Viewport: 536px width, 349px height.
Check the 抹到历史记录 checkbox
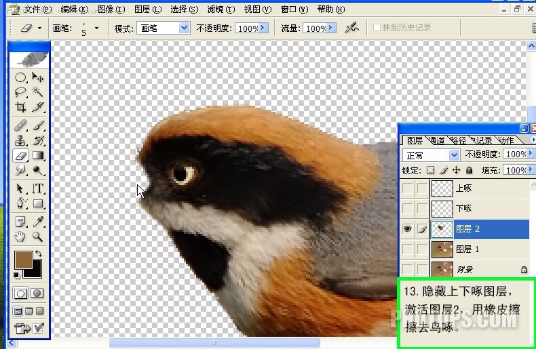pyautogui.click(x=377, y=28)
